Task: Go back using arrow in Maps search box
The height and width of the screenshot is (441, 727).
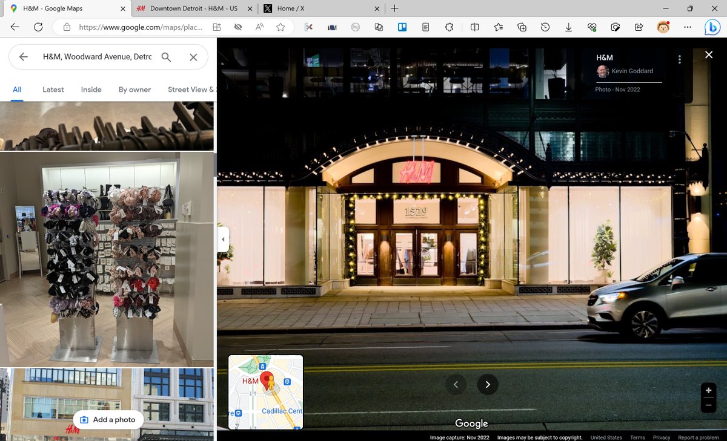Action: [x=23, y=57]
